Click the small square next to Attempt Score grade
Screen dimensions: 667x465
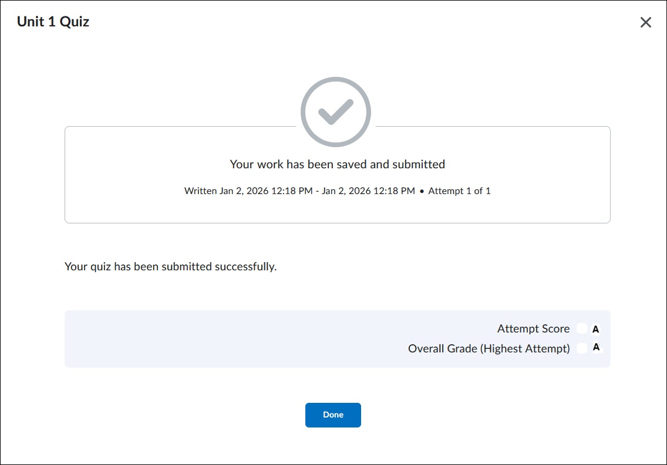583,329
